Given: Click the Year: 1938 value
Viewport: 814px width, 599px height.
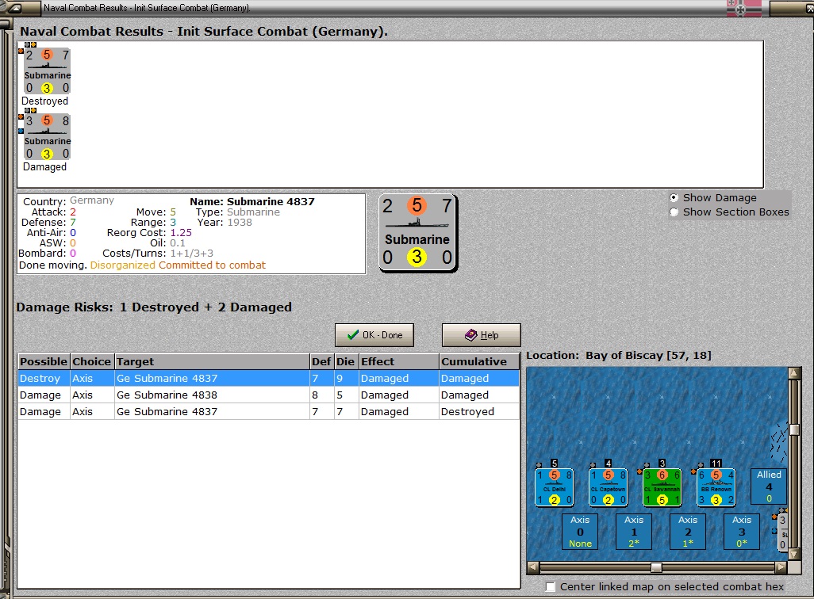Looking at the screenshot, I should coord(240,223).
